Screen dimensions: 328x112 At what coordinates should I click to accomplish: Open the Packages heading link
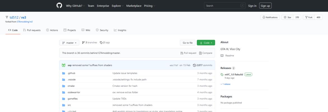pos(226,97)
